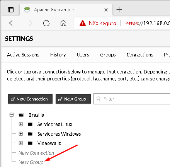Click the Brasília folder icon
170x167 pixels.
coord(21,115)
